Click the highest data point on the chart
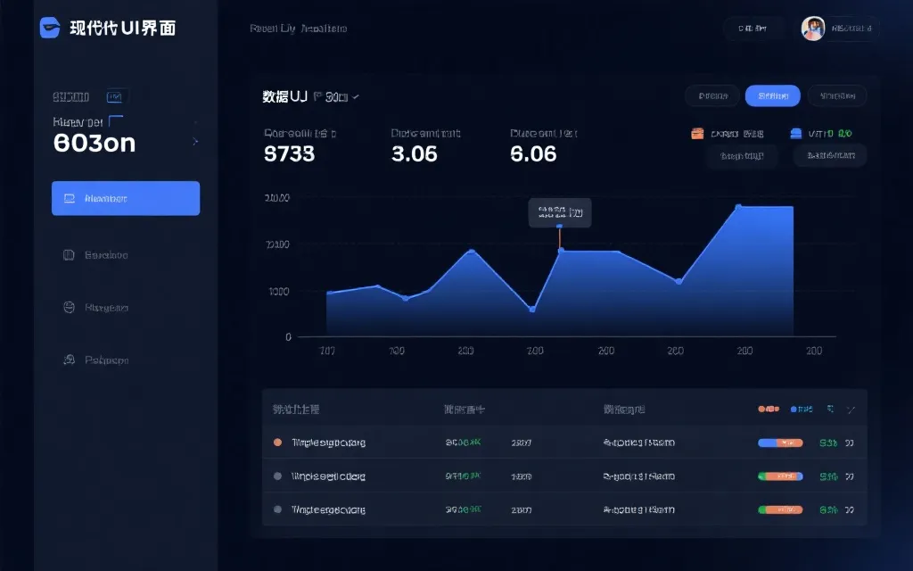This screenshot has height=571, width=913. [738, 207]
